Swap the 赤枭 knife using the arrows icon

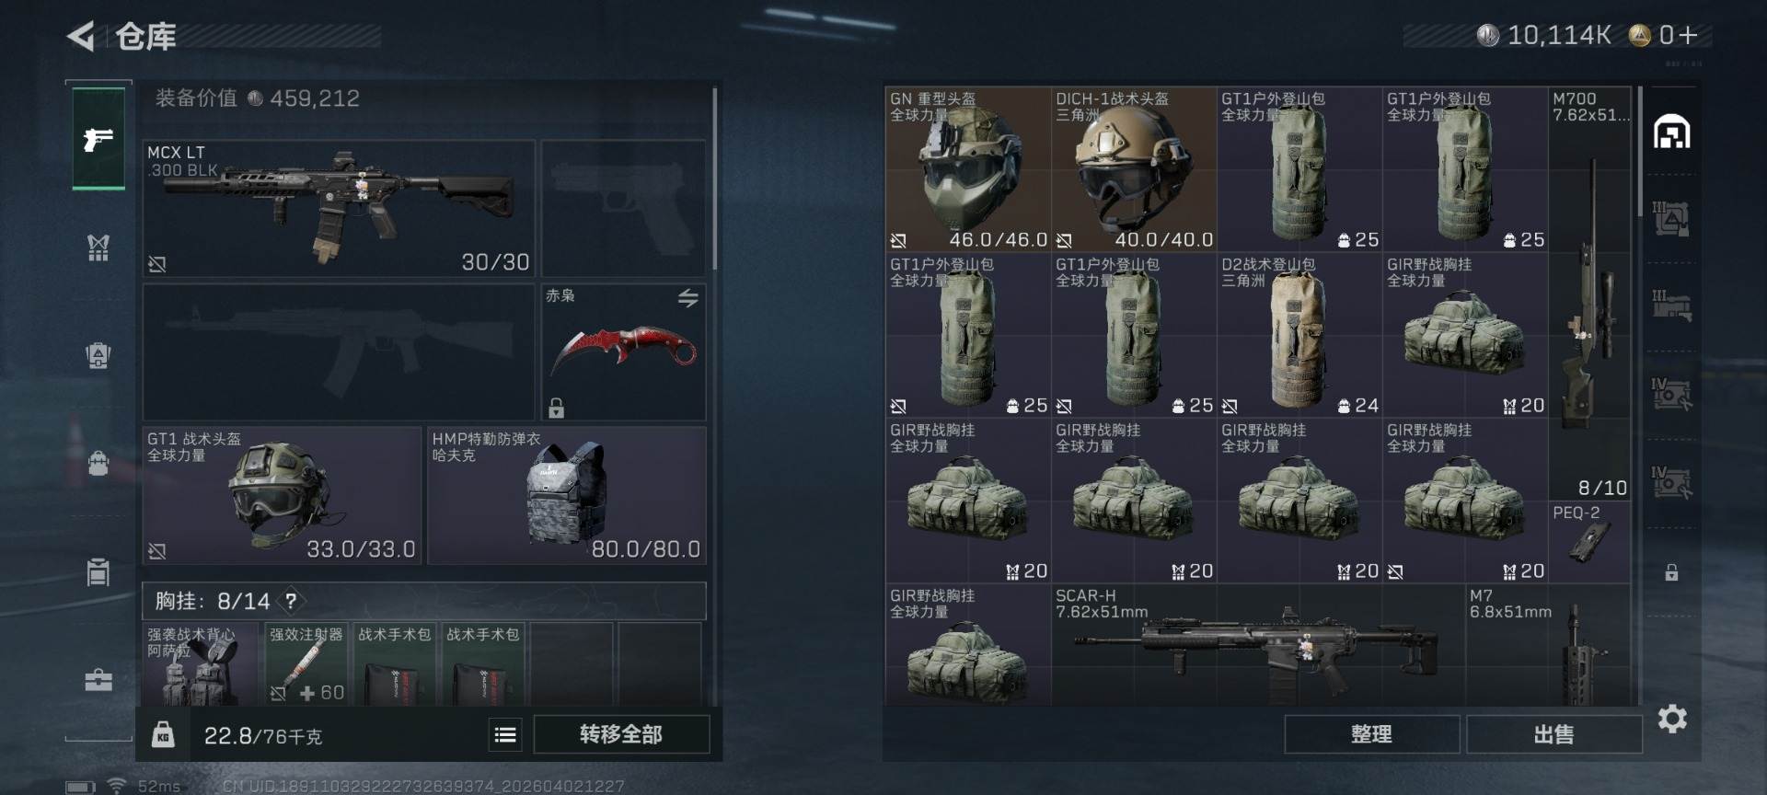687,298
